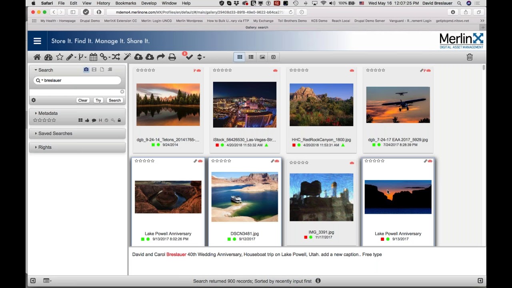Open the sort arrows dropdown
This screenshot has height=288, width=512.
pyautogui.click(x=201, y=57)
